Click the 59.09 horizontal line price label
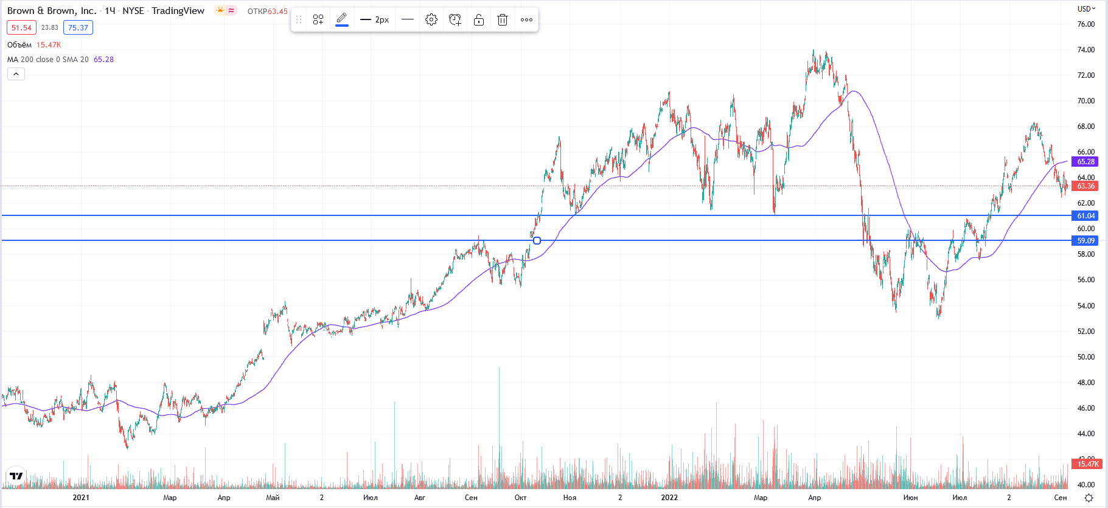Viewport: 1108px width, 508px height. tap(1086, 241)
